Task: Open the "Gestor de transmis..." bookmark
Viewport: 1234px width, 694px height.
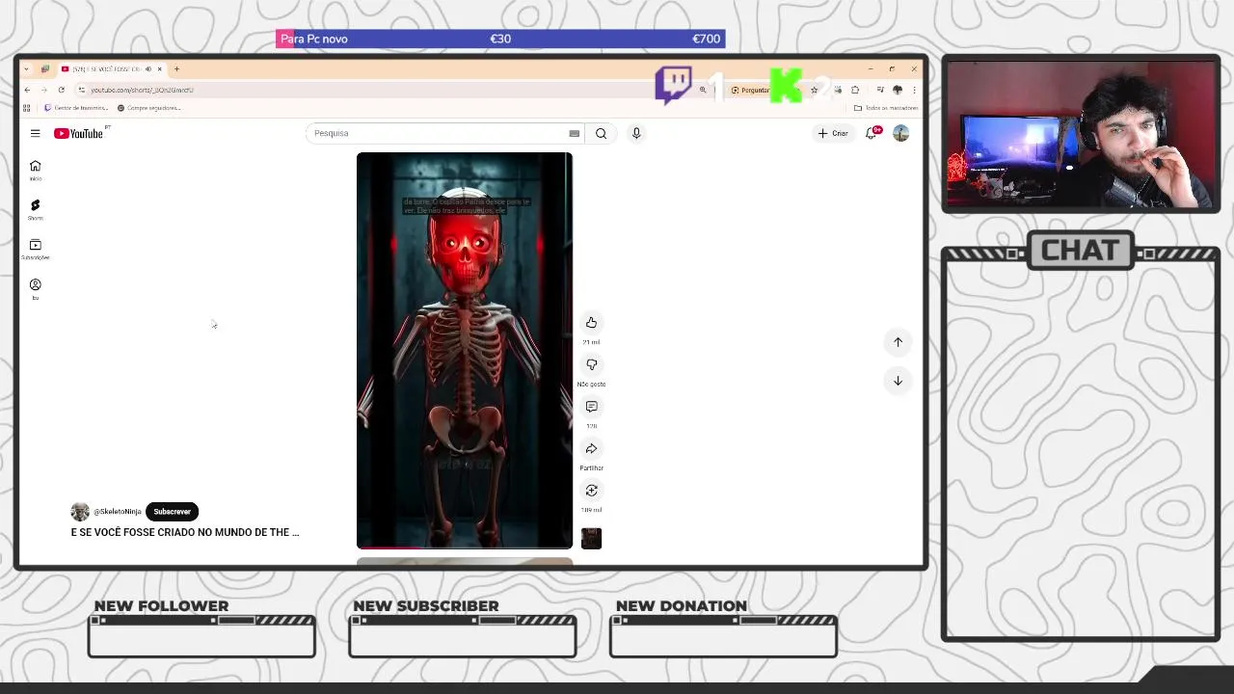Action: (76, 108)
